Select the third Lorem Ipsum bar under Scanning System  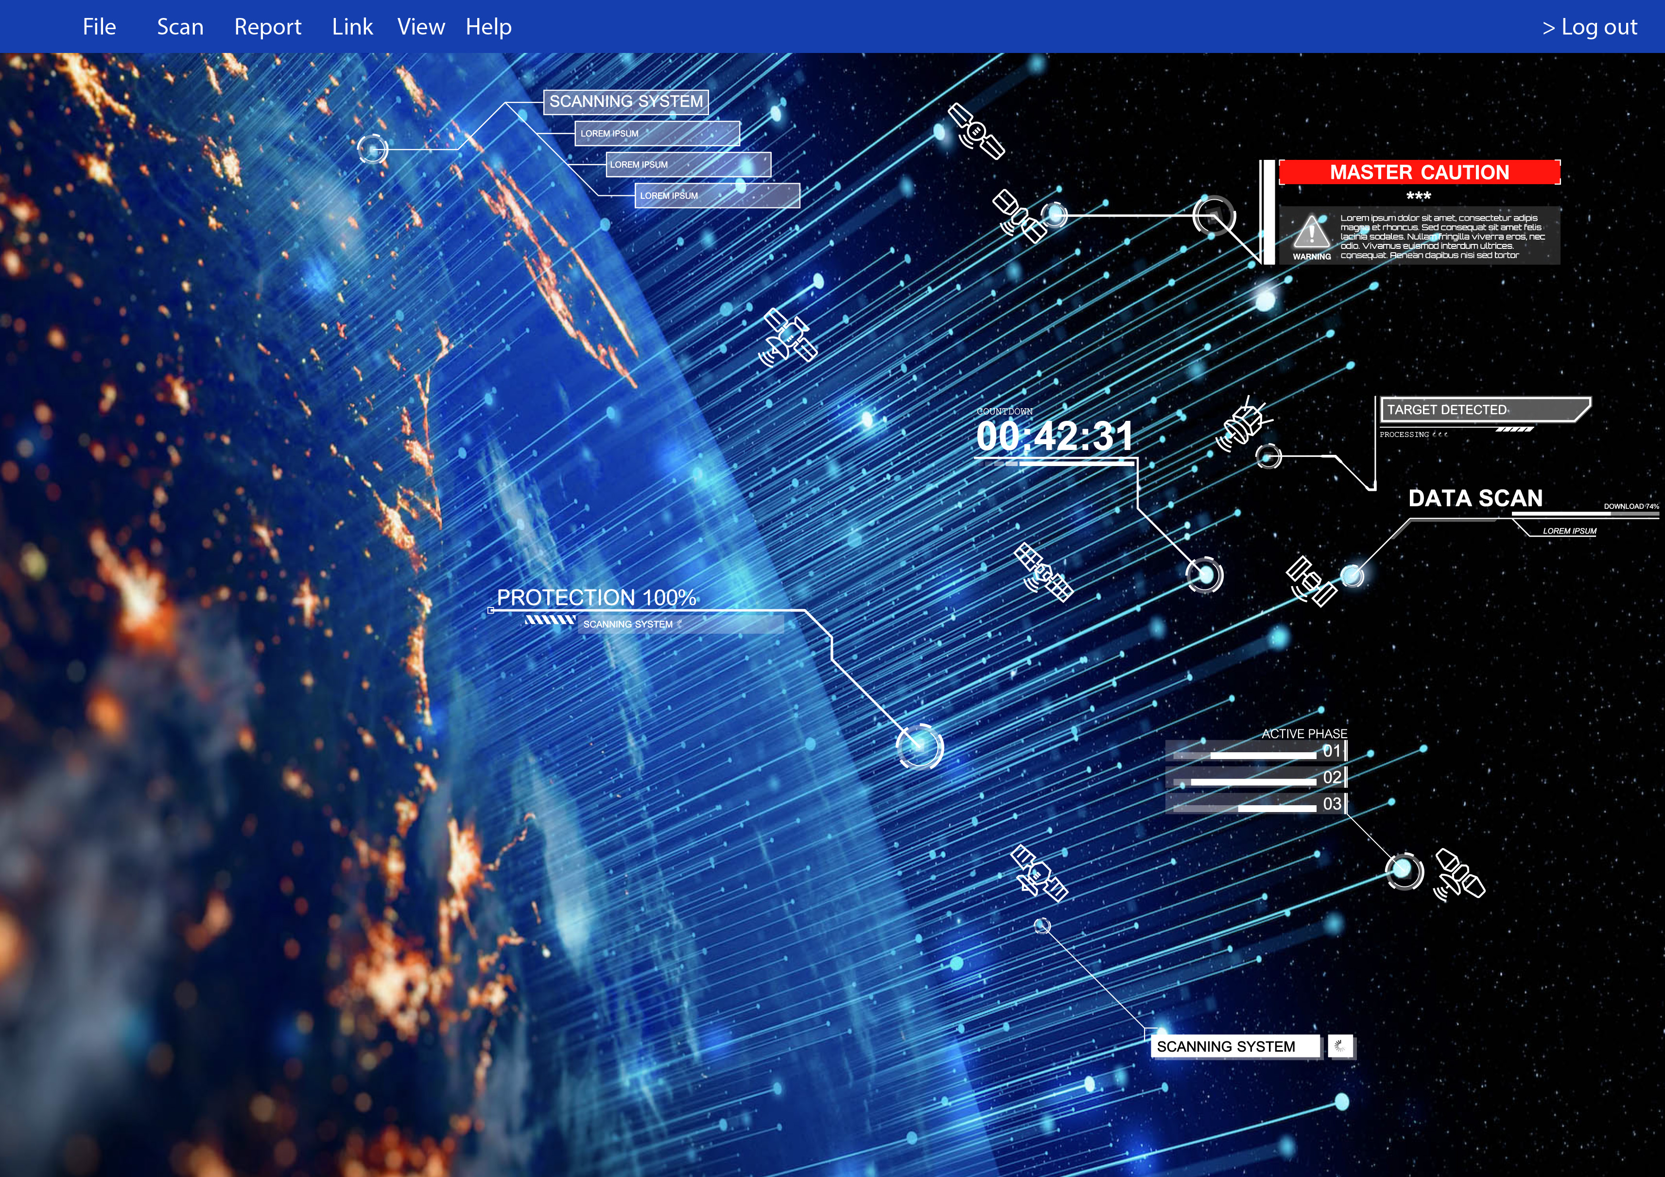pyautogui.click(x=717, y=196)
